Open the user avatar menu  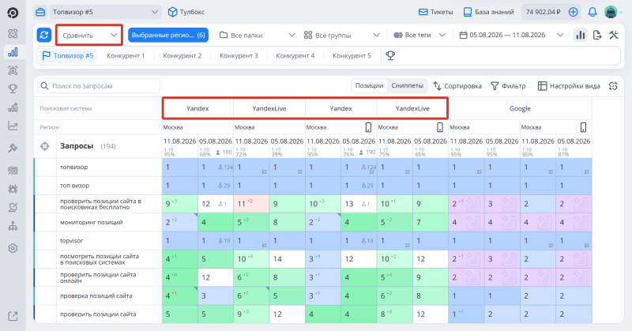(611, 12)
